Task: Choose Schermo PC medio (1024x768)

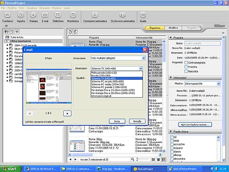Action: 117,84
